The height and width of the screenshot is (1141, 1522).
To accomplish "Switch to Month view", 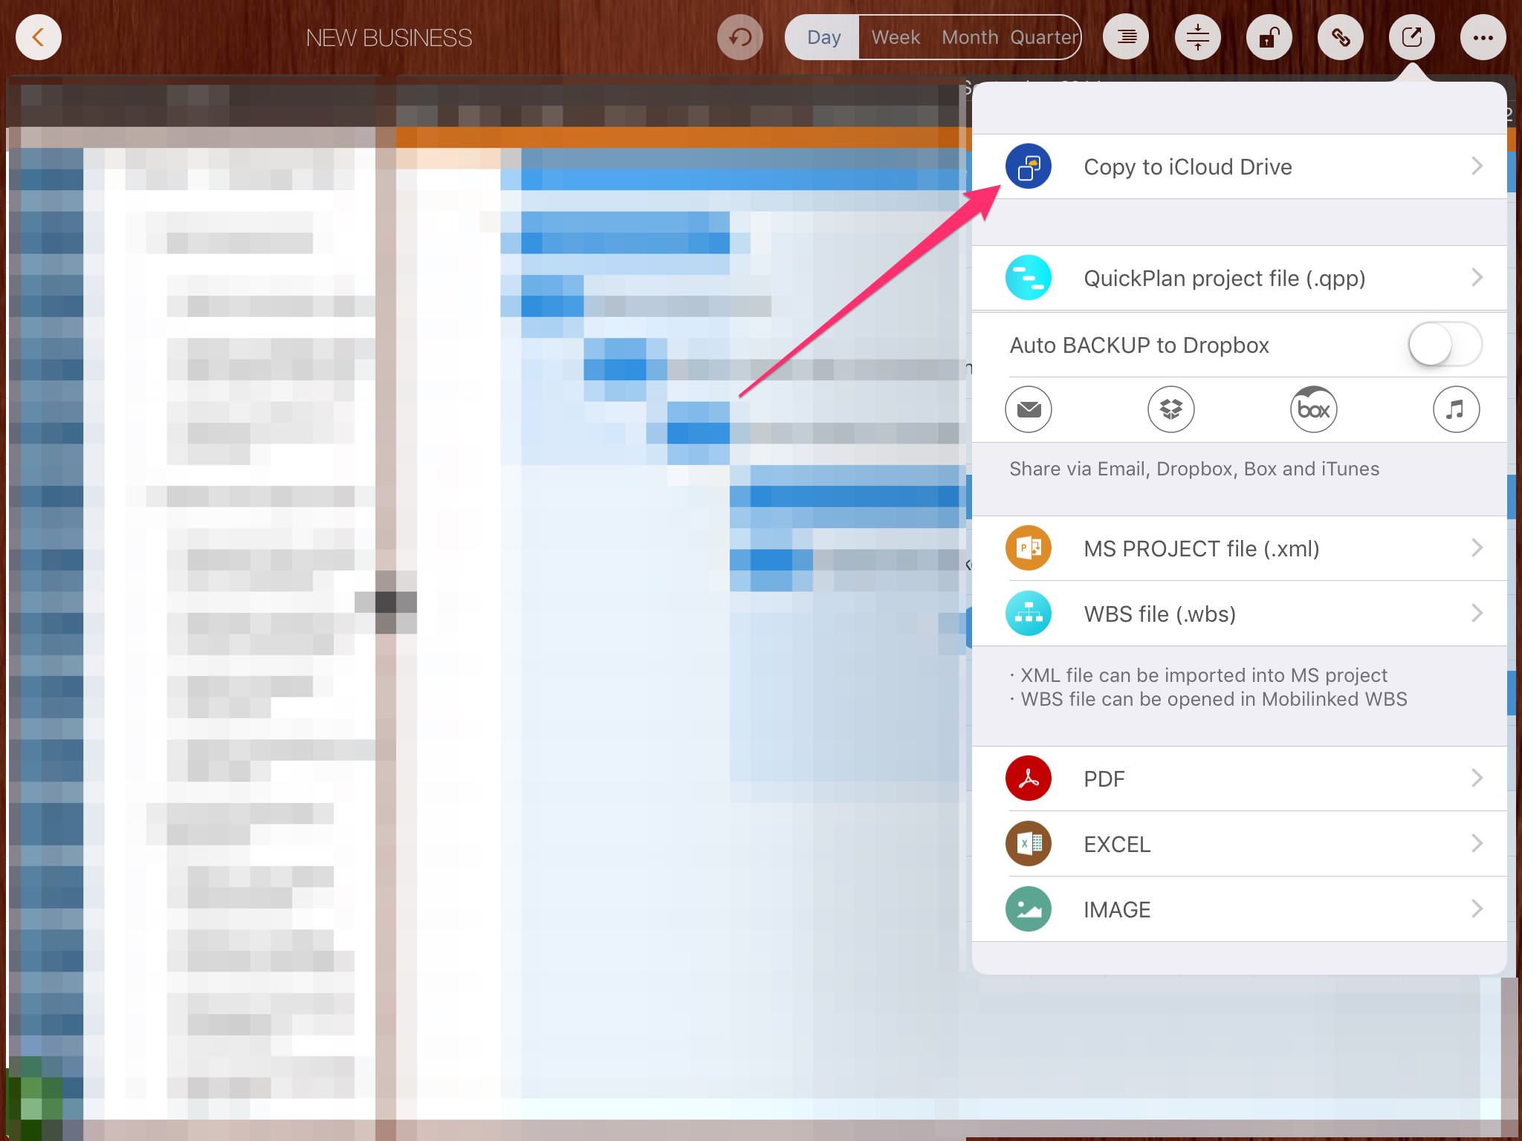I will click(x=970, y=37).
